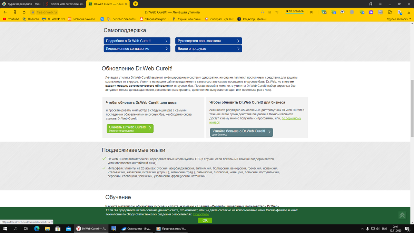Viewport: 414px width, 233px height.
Task: Open Лицензионное соглашение button
Action: (x=137, y=49)
